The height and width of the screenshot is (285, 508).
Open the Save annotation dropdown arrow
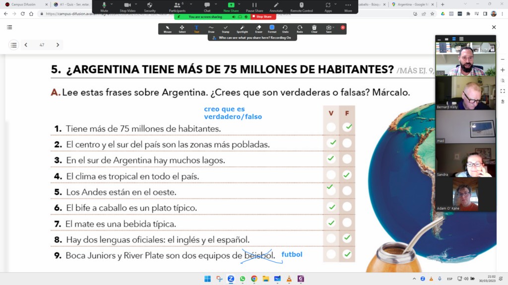coord(333,28)
